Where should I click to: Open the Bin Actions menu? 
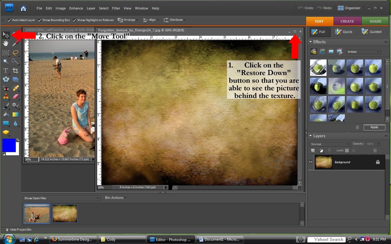click(115, 198)
